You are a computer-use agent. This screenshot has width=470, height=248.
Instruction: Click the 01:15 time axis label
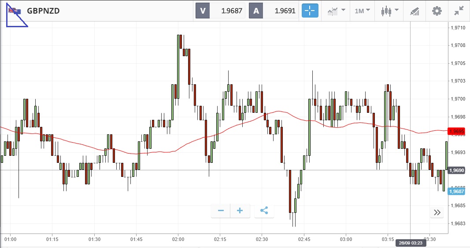point(52,240)
